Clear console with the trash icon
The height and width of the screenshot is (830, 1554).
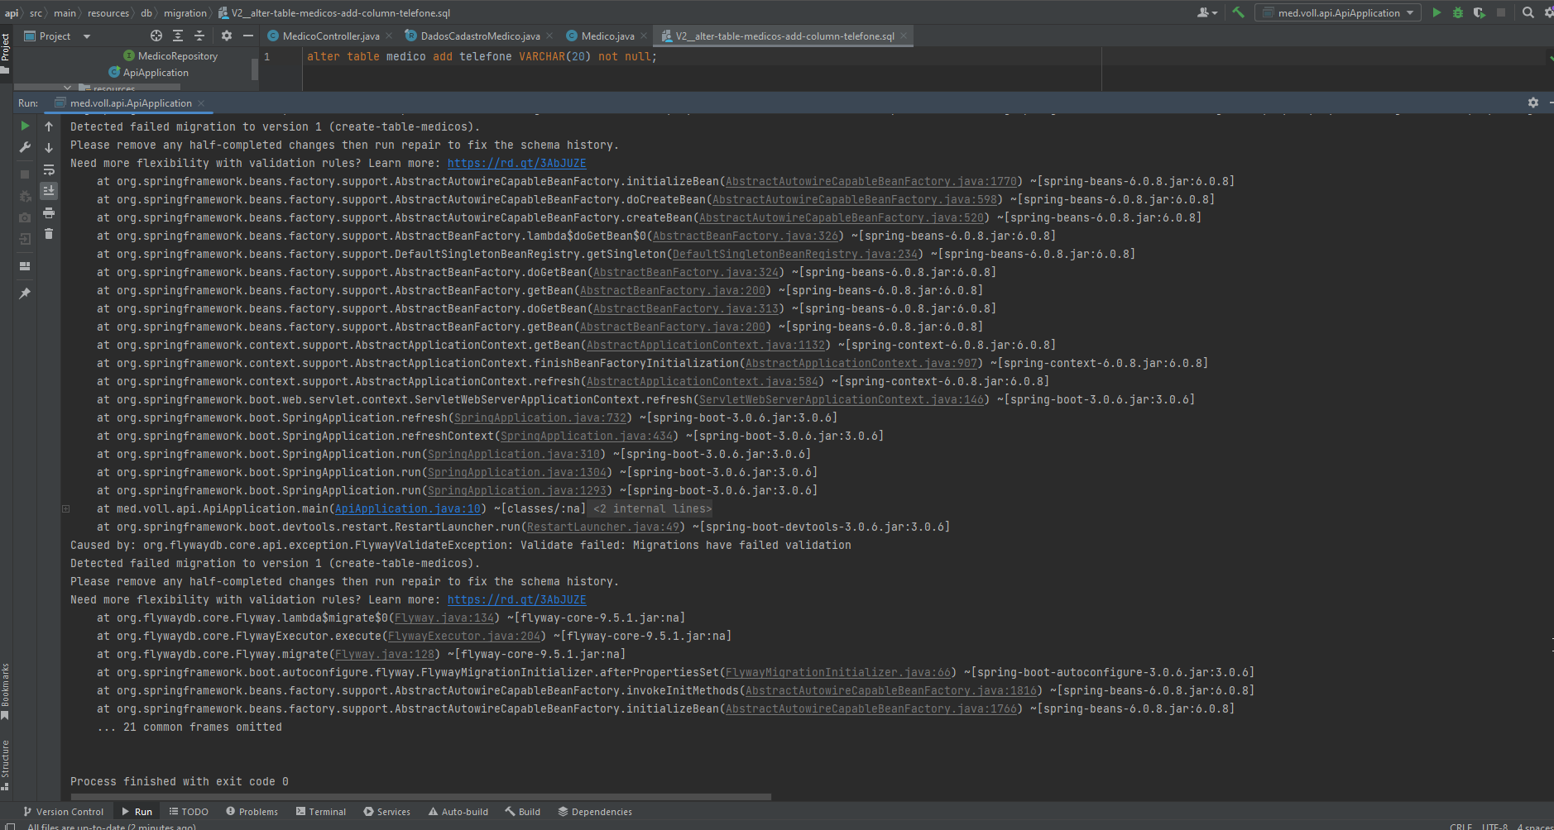(49, 234)
